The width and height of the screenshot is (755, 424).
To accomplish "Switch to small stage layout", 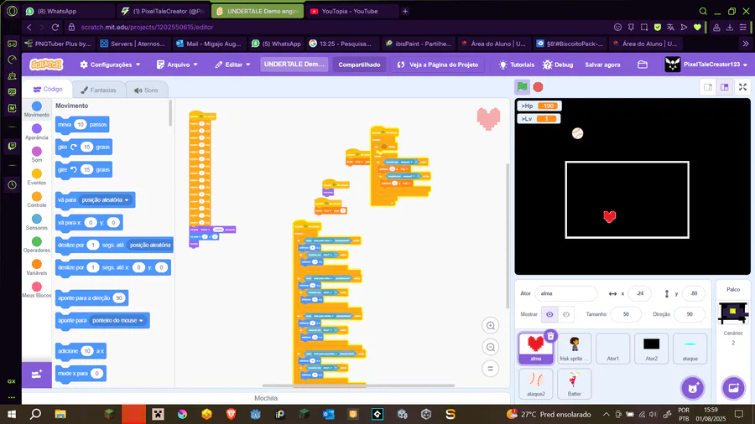I will coord(708,87).
